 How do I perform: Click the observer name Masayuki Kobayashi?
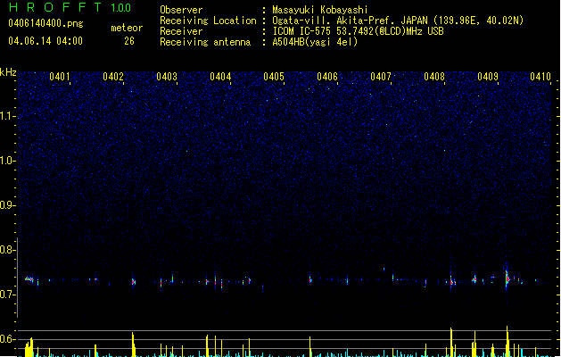320,10
